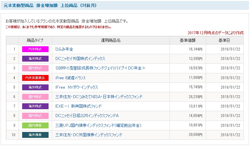Image resolution: width=250 pixels, height=146 pixels.
Task: Click the dark teal 海外債券 badge
Action: 35,135
